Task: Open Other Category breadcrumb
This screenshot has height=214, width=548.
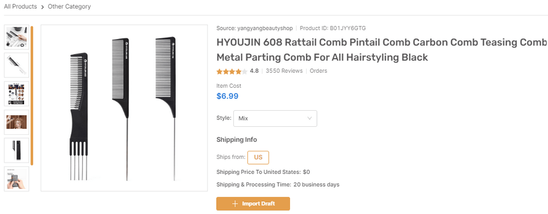Action: coord(69,7)
